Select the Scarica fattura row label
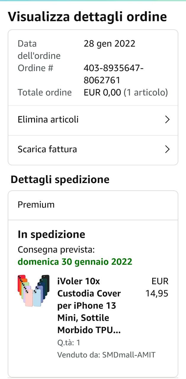The height and width of the screenshot is (379, 186). 47,149
